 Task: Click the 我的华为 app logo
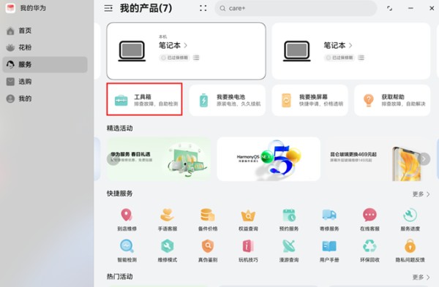10,8
